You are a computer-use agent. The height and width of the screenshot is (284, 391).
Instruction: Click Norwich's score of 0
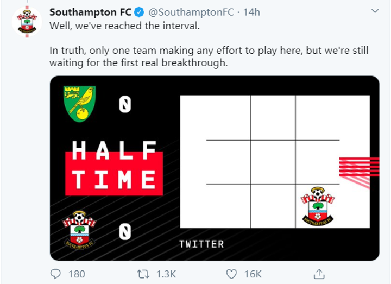point(125,105)
